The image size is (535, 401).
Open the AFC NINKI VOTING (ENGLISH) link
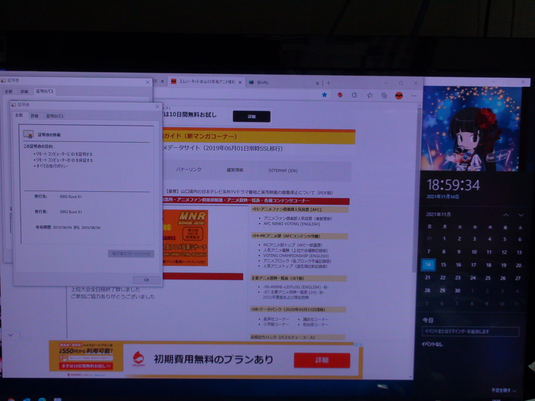[x=292, y=224]
